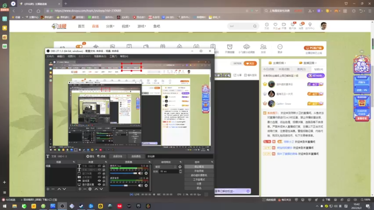Image resolution: width=374 pixels, height=210 pixels.
Task: Adjust top mixer channel volume slider
Action: (124, 173)
